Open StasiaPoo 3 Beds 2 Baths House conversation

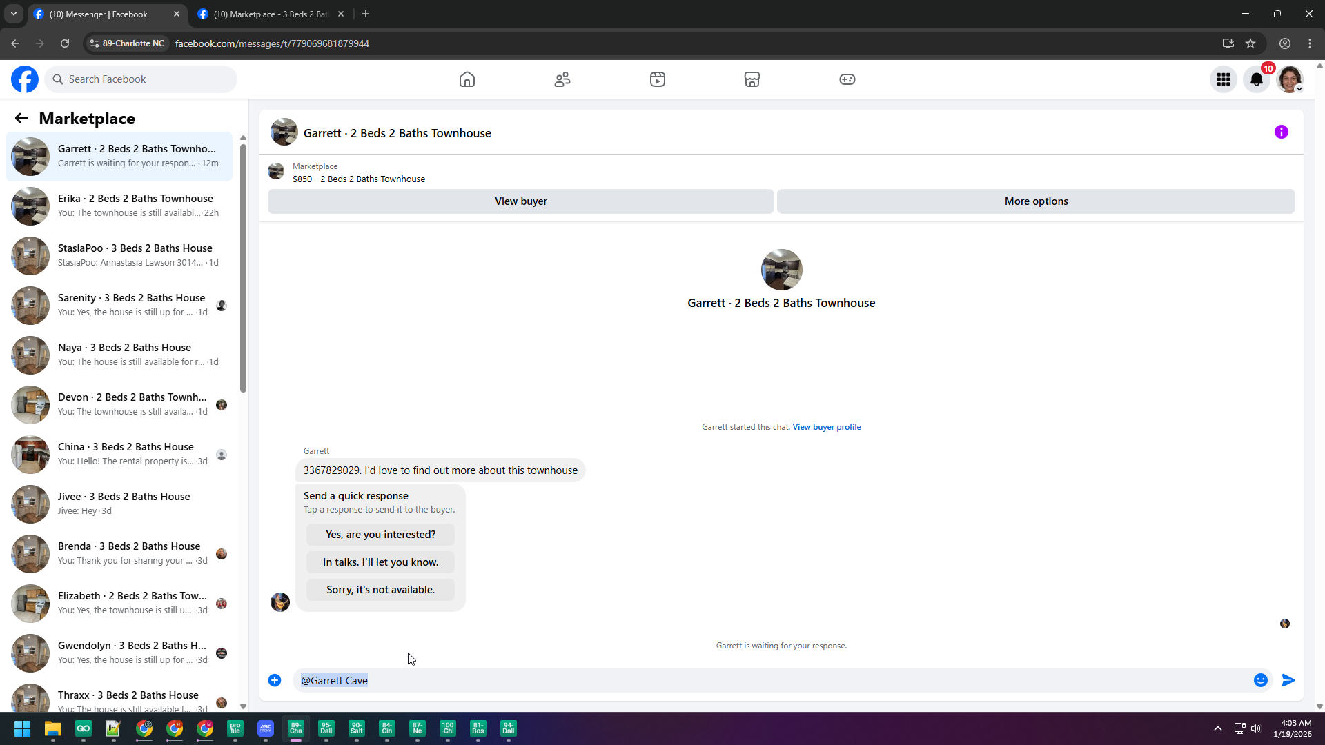(x=119, y=256)
